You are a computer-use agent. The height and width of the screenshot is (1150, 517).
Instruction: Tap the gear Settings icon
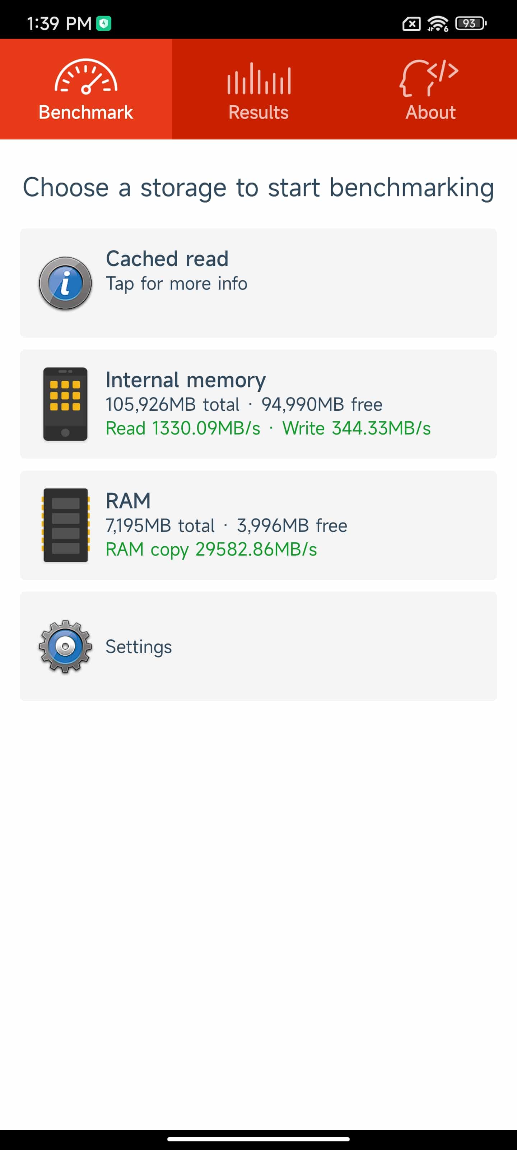[x=65, y=647]
